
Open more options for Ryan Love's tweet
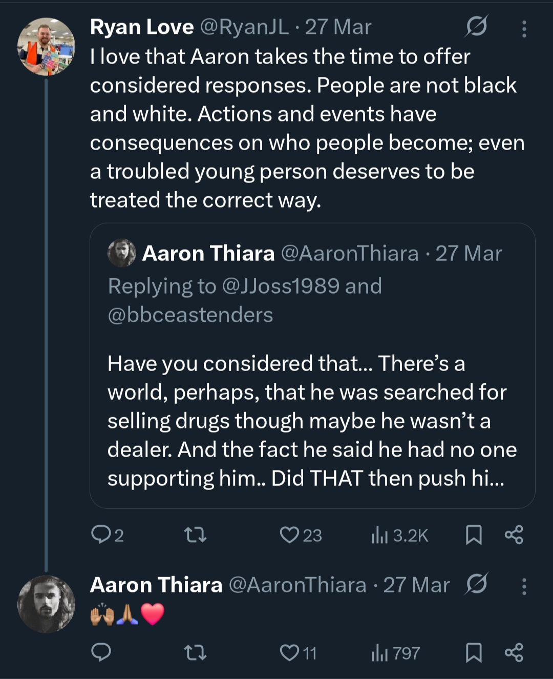[524, 29]
